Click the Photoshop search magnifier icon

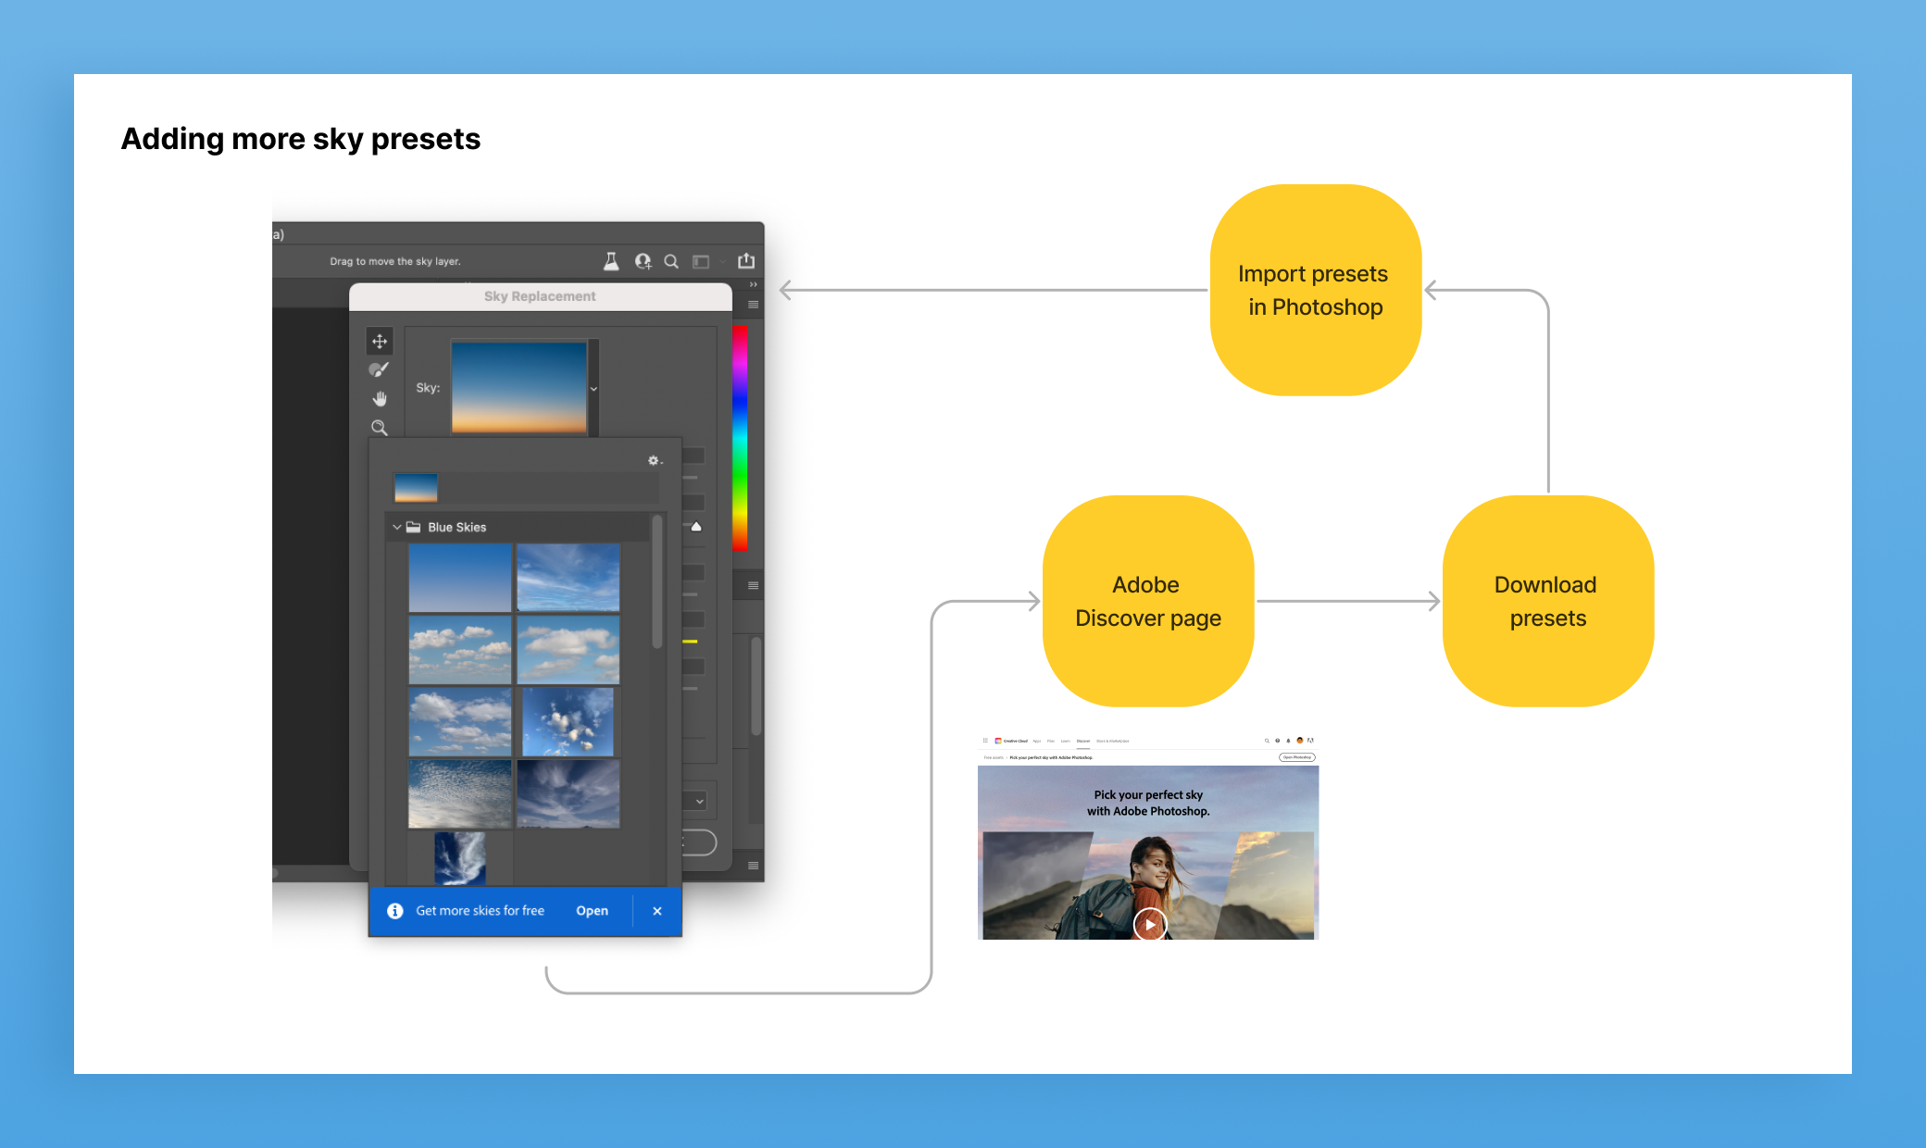(x=671, y=261)
